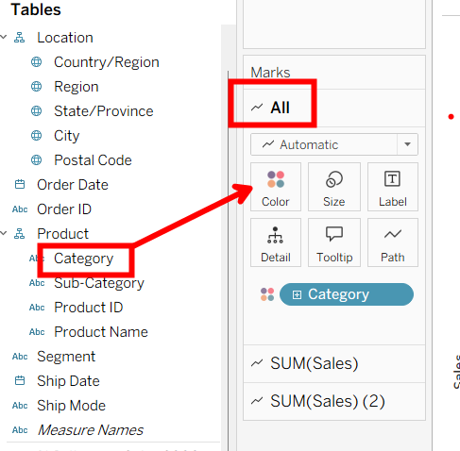
Task: Click the Category pill on Marks
Action: pyautogui.click(x=347, y=294)
